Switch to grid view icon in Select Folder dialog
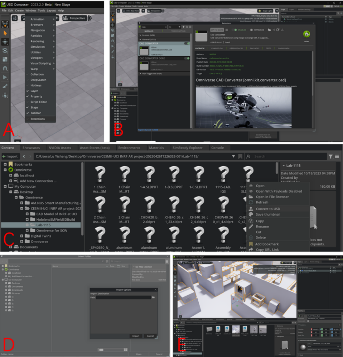343x357 pixels. (x=125, y=349)
